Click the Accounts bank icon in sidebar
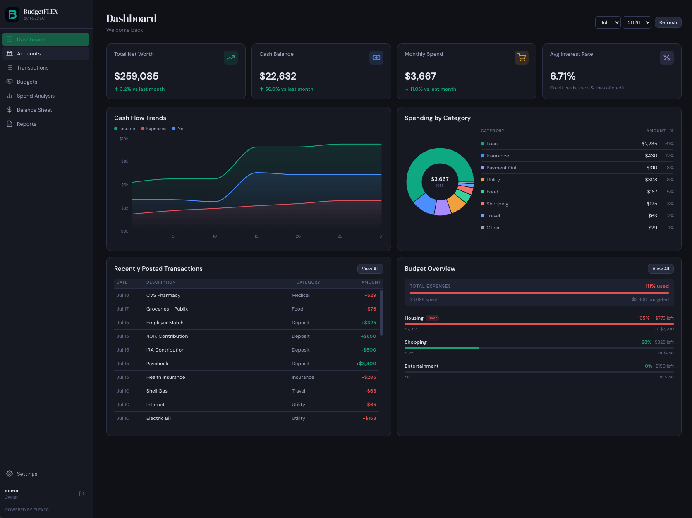The height and width of the screenshot is (518, 692). (10, 53)
